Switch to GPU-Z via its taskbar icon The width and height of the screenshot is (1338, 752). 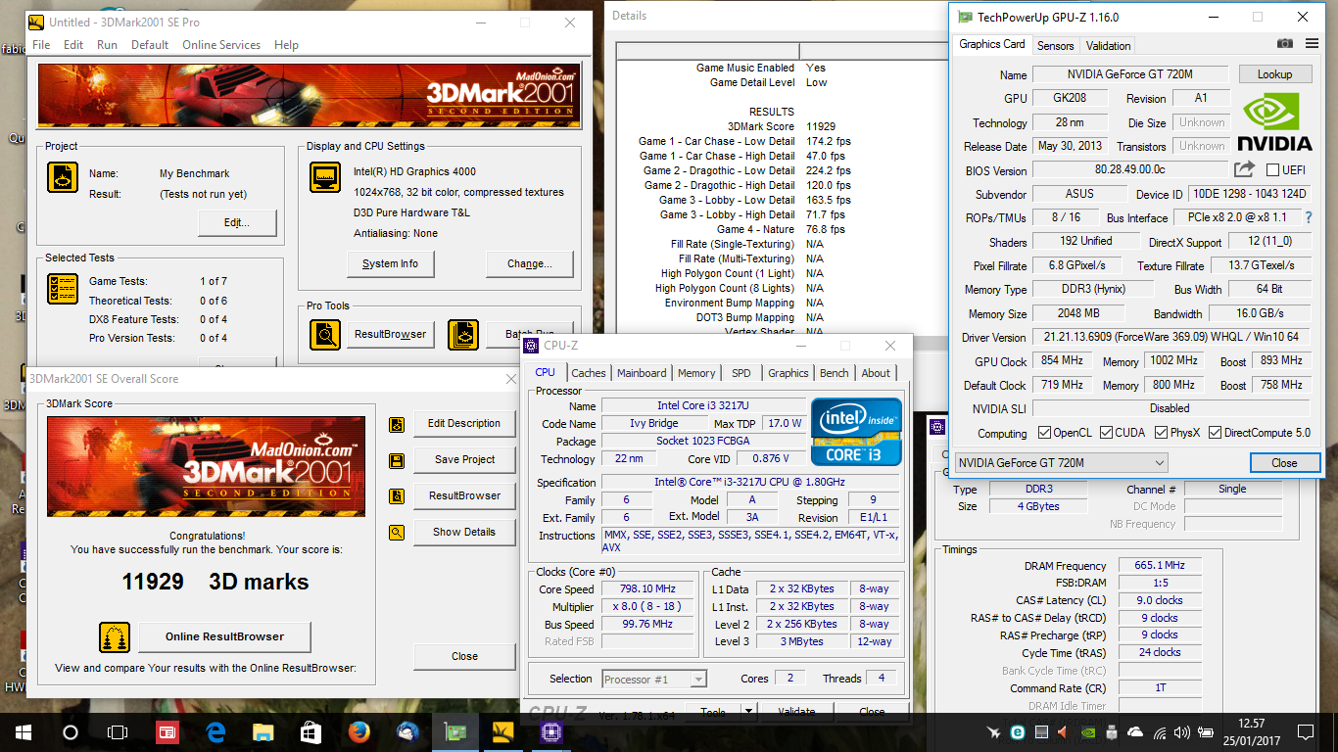point(454,731)
